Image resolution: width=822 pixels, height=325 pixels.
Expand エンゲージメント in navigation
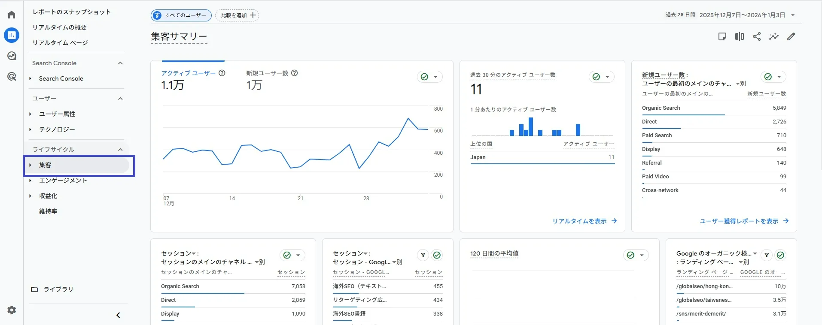click(x=30, y=181)
